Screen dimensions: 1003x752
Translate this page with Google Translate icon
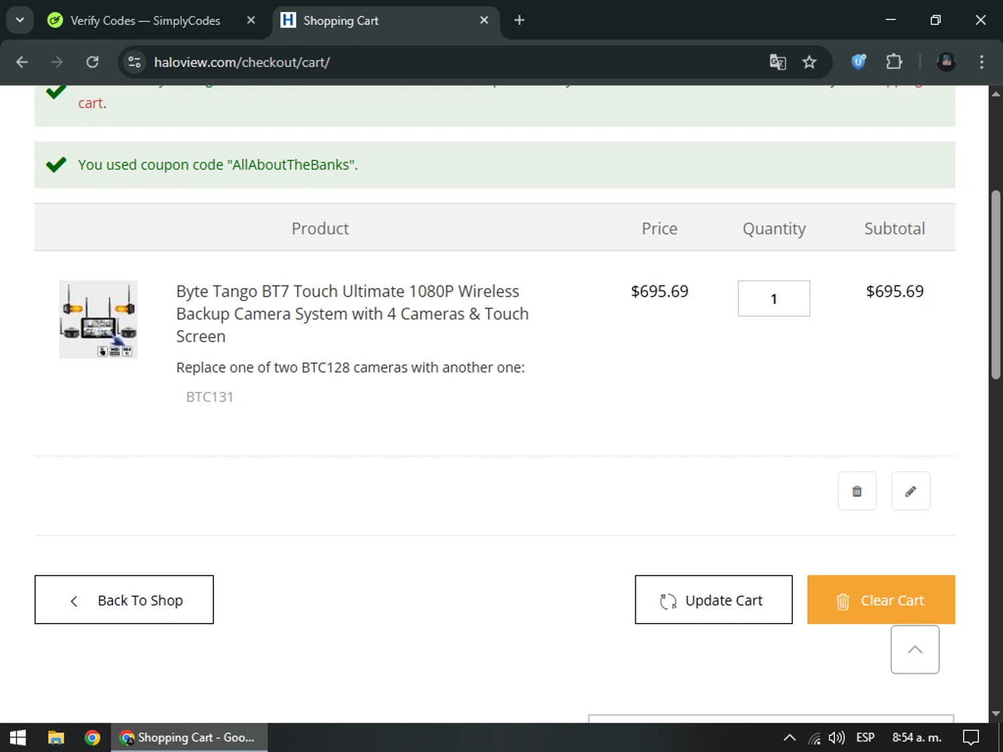(778, 62)
